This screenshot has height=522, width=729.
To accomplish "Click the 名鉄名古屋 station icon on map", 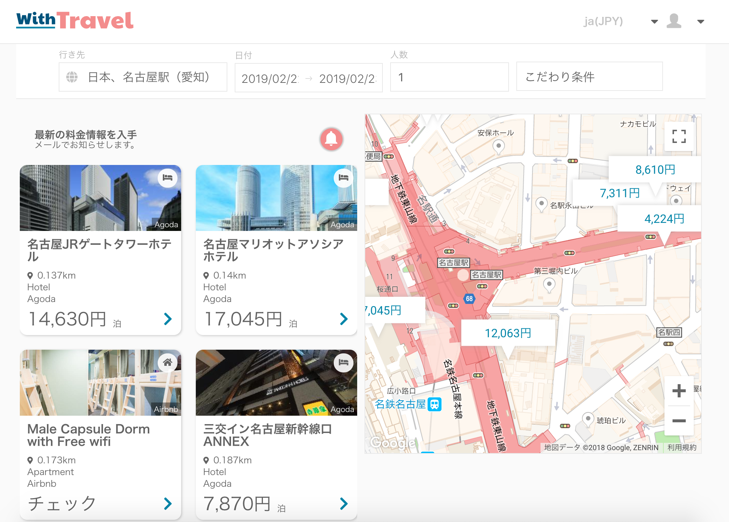I will (435, 405).
